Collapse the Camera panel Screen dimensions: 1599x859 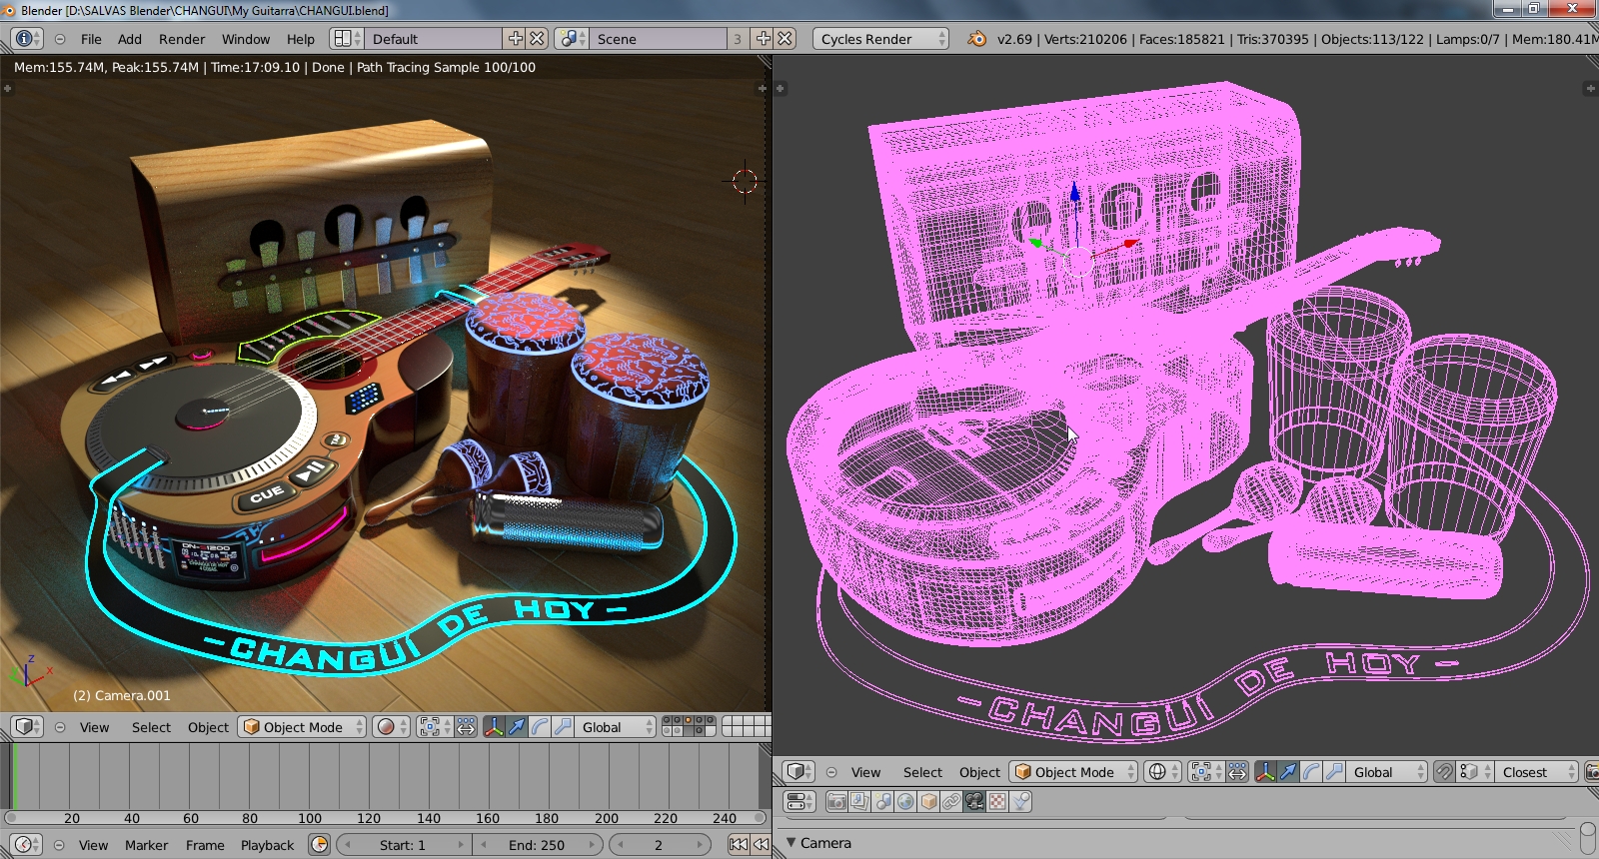pos(792,843)
